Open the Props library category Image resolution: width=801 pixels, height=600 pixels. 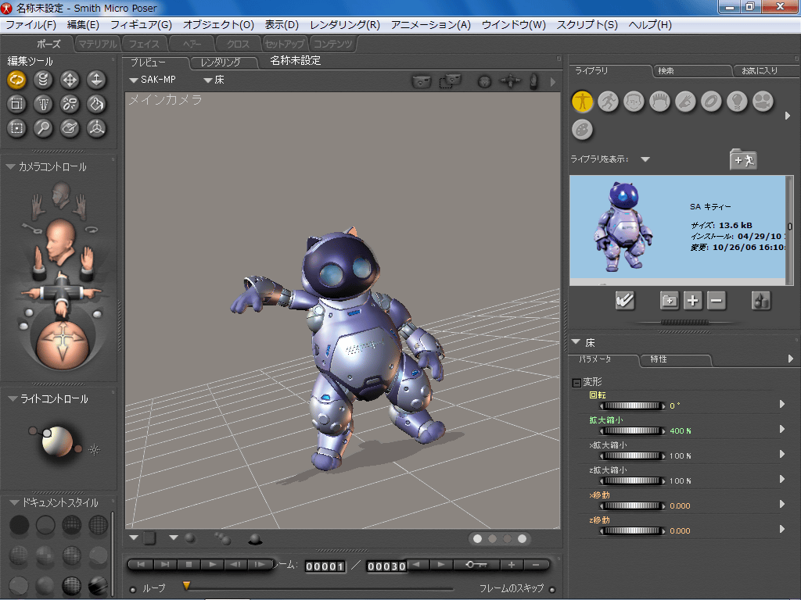(711, 102)
